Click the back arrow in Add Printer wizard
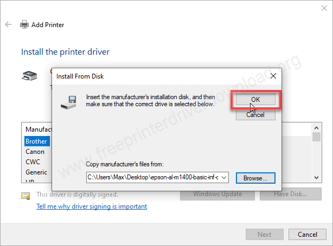The height and width of the screenshot is (246, 333). [x=8, y=24]
